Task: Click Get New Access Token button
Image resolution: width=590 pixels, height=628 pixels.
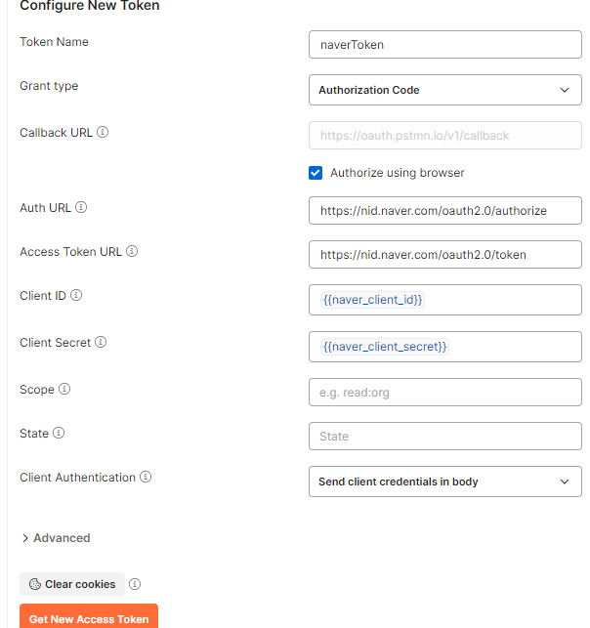Action: tap(89, 617)
